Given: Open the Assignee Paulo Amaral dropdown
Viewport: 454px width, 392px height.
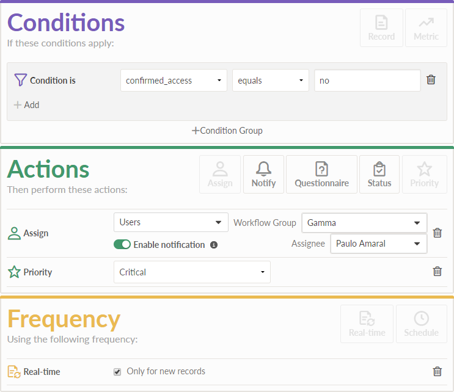Looking at the screenshot, I should tap(378, 244).
